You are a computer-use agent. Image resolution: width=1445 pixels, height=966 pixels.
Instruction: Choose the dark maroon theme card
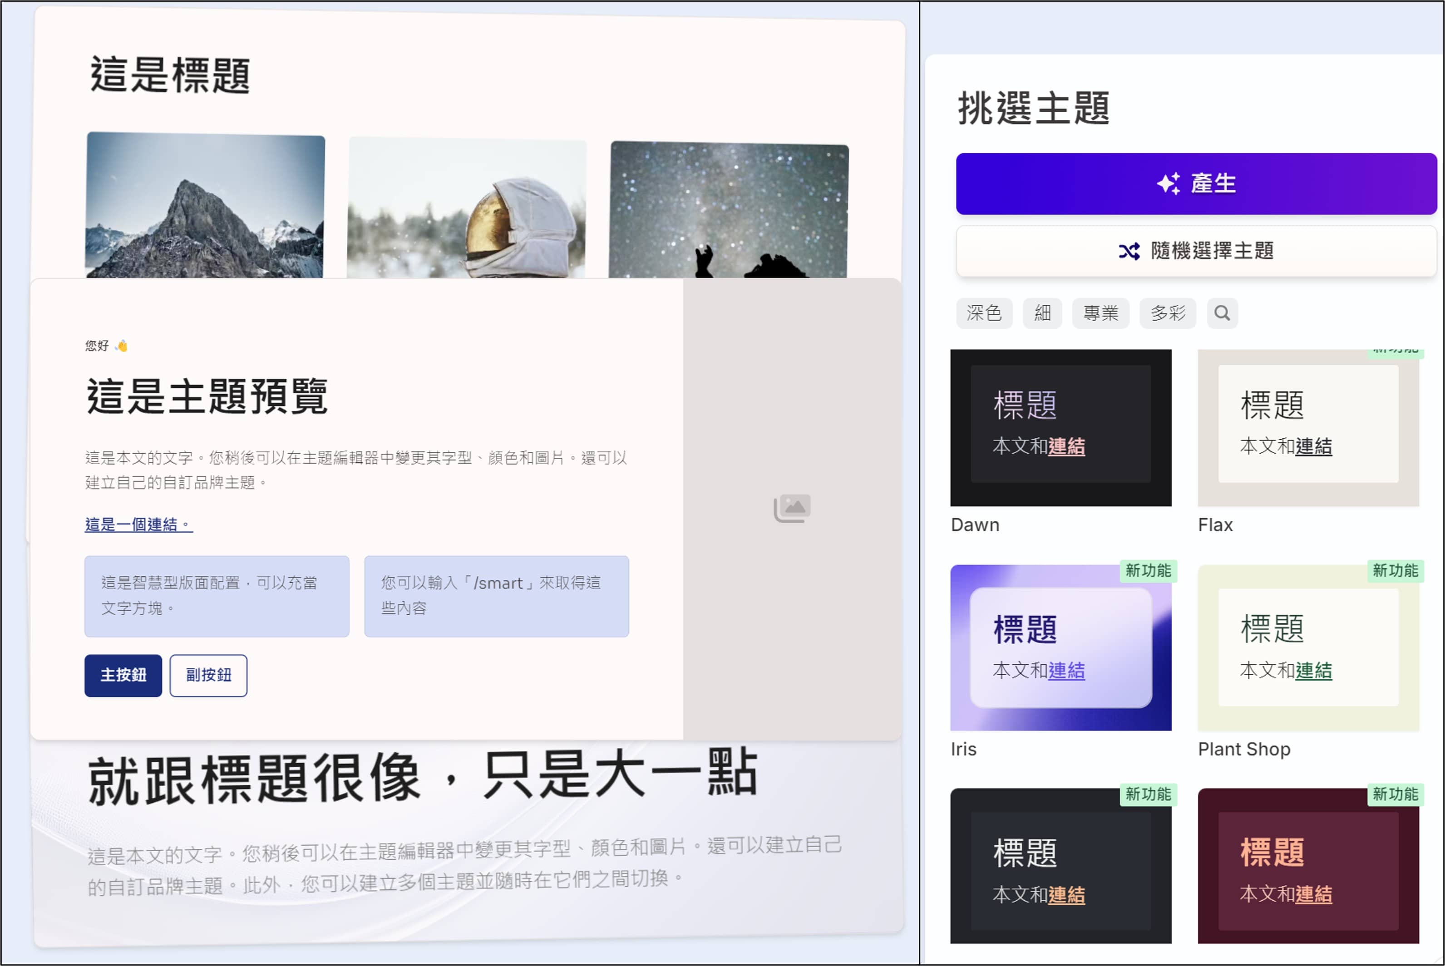(1307, 866)
